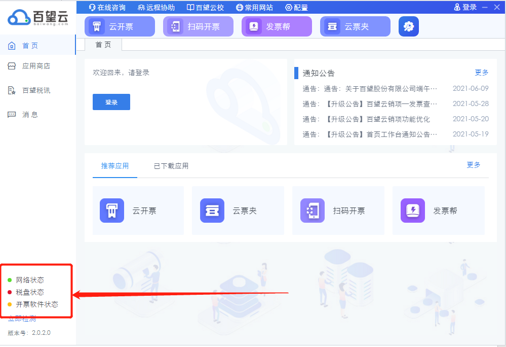
Task: Click the yellow 开票软件状态 indicator dot
Action: pos(10,304)
